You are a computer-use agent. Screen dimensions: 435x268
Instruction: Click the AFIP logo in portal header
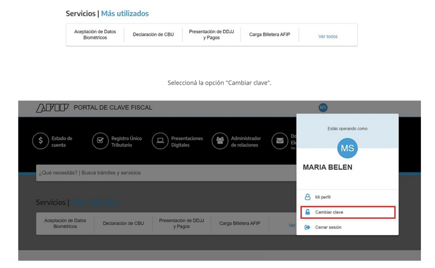click(x=53, y=108)
